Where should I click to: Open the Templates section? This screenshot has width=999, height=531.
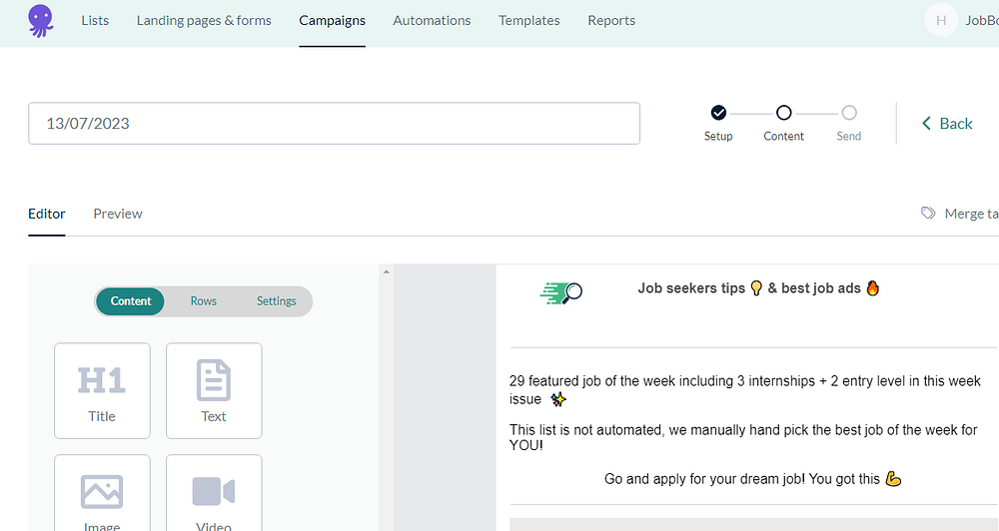[528, 20]
